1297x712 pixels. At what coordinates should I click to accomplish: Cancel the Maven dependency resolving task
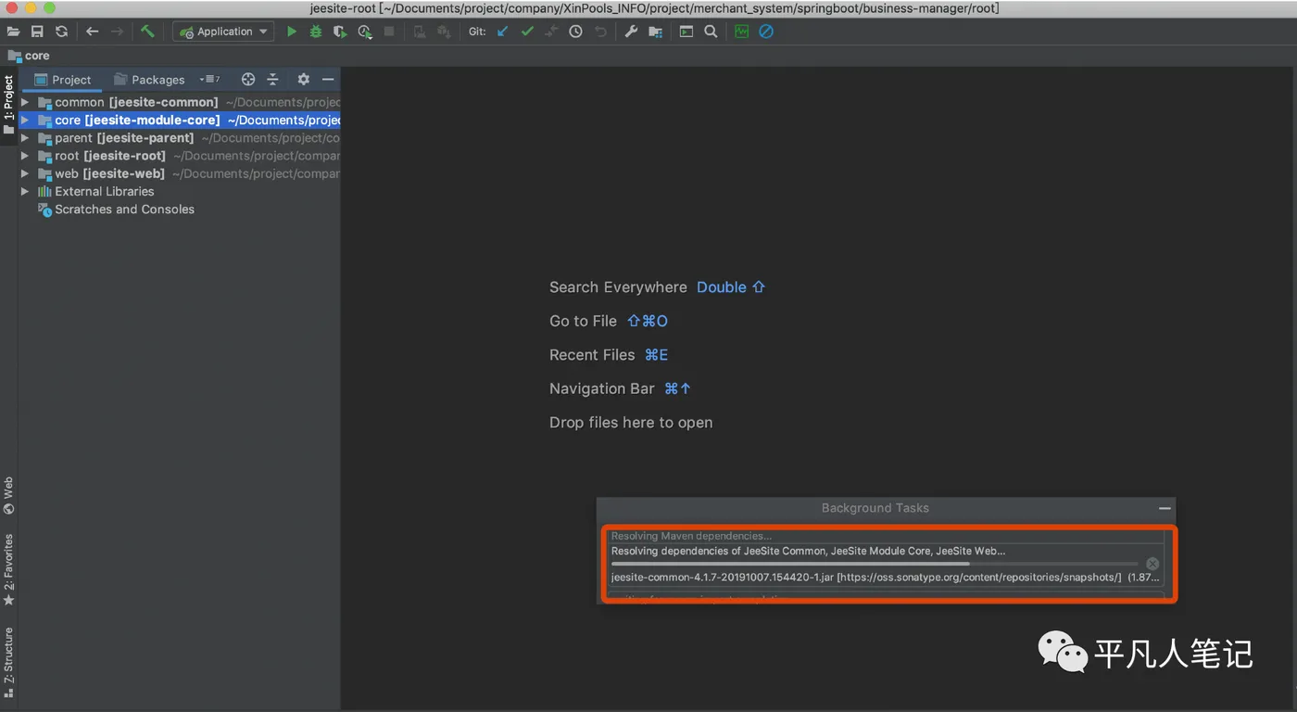point(1152,564)
